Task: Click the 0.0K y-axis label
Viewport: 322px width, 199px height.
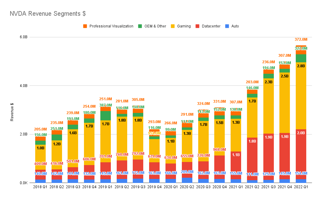Action: point(23,183)
